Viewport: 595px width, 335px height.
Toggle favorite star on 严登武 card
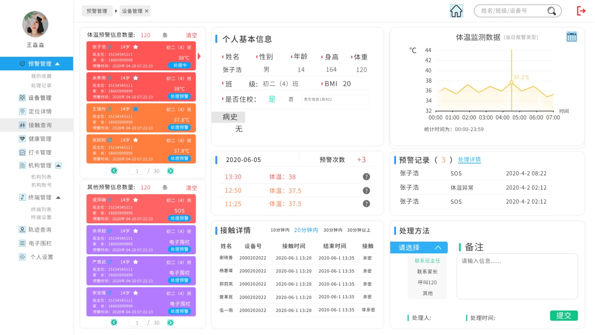pyautogui.click(x=136, y=262)
